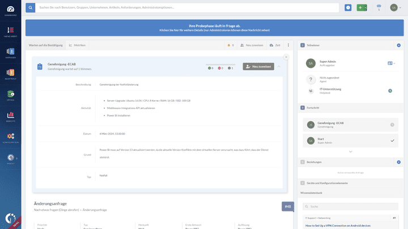Click the #48 request number badge
408x229 pixels.
click(x=288, y=207)
